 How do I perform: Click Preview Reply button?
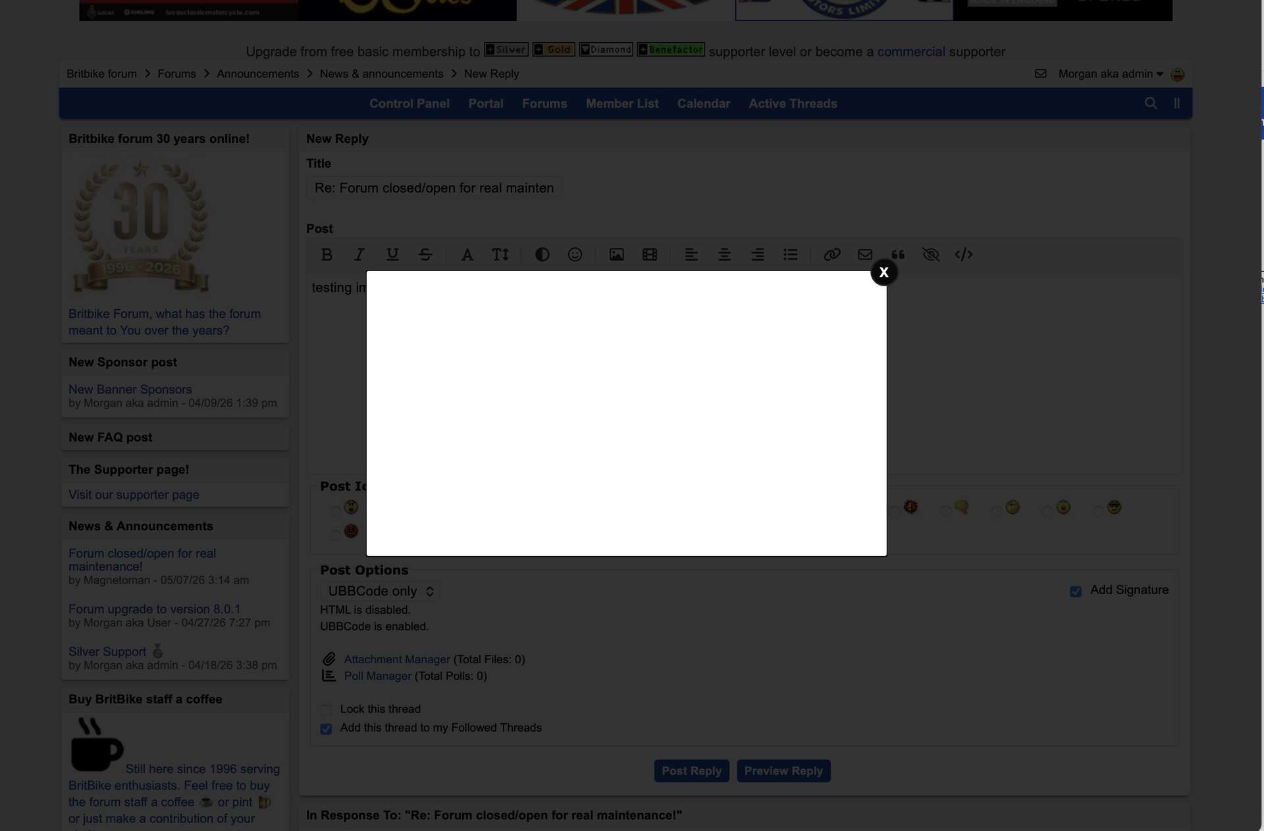point(783,771)
